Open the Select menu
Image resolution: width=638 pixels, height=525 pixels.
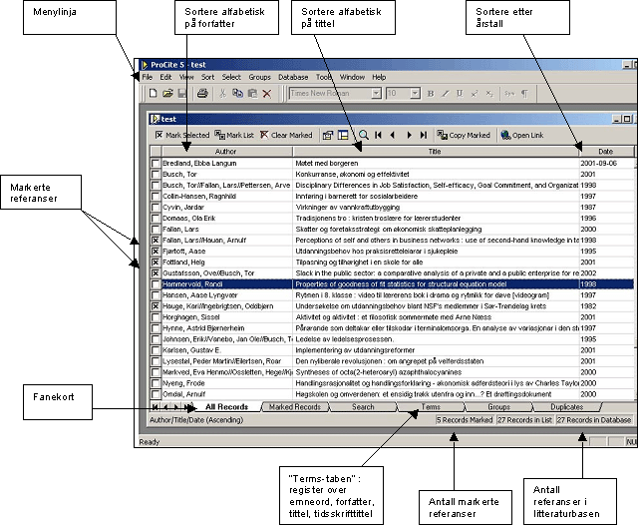pos(231,77)
